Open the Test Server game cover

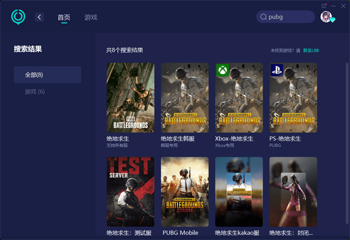tap(130, 192)
